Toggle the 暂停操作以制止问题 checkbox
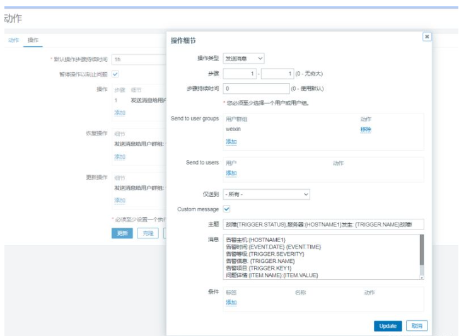The height and width of the screenshot is (336, 459). click(x=115, y=74)
